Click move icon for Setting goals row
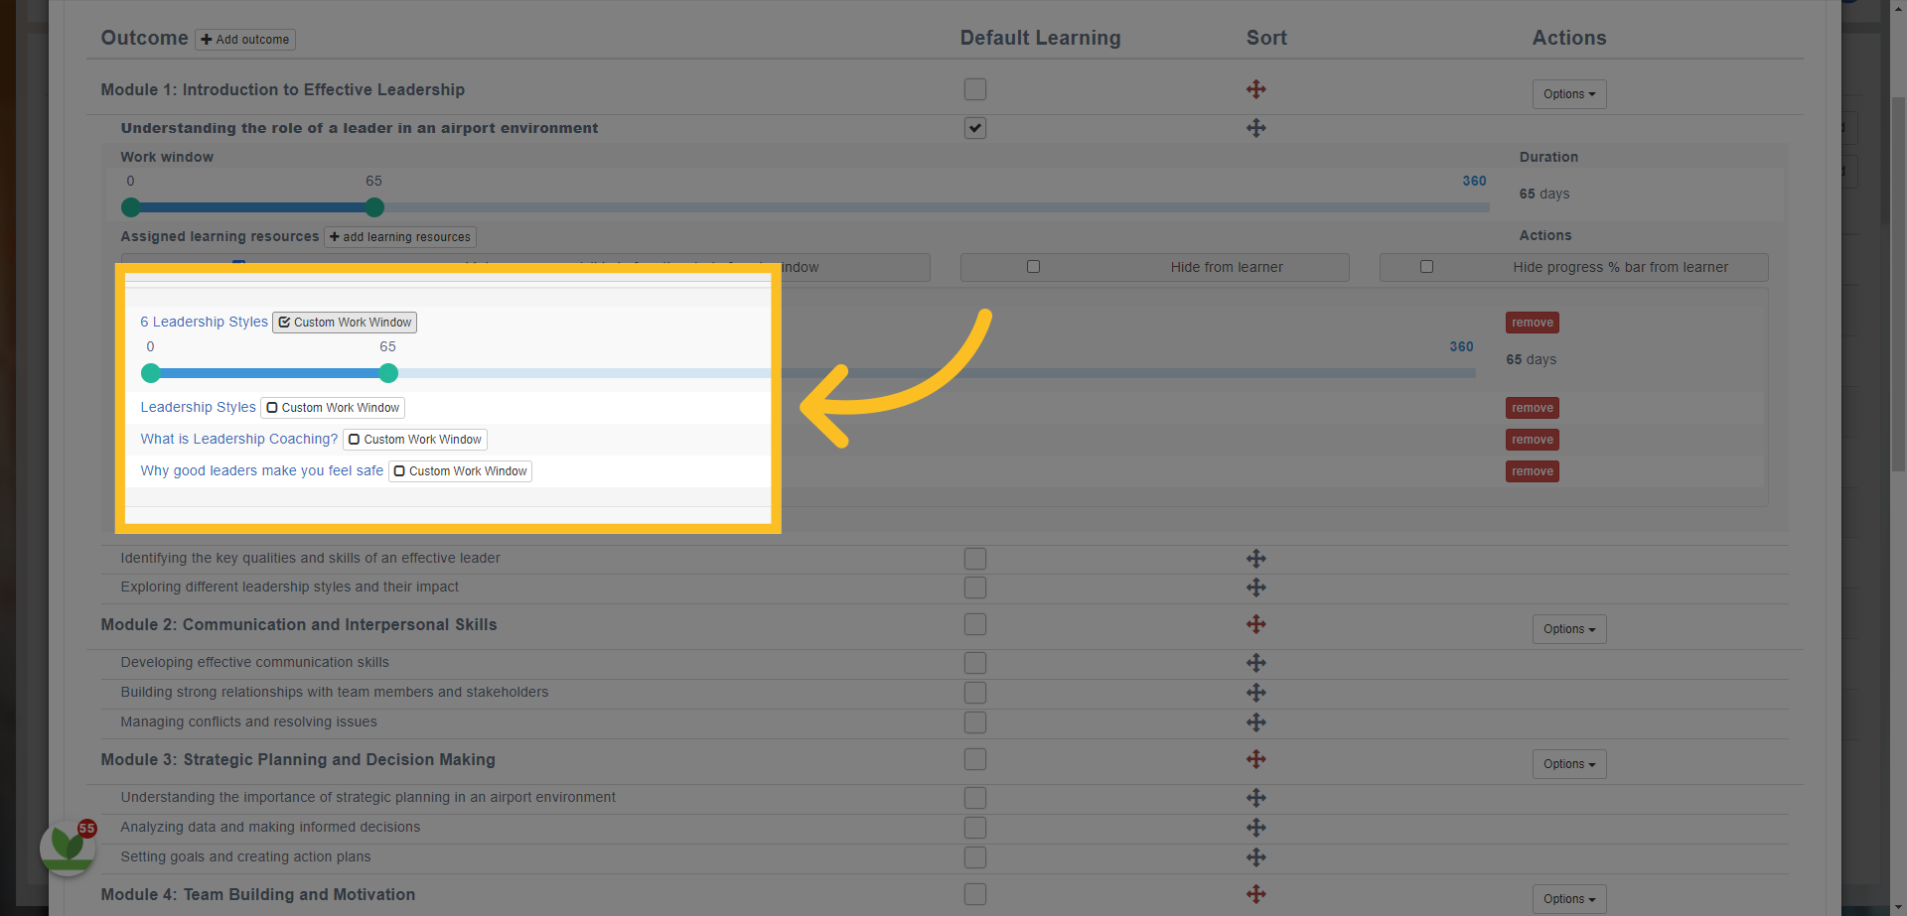This screenshot has height=916, width=1907. tap(1255, 857)
